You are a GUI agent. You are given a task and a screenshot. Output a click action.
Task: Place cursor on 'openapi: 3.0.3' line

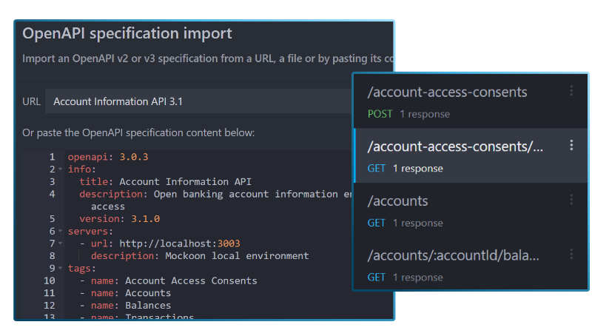click(x=108, y=157)
